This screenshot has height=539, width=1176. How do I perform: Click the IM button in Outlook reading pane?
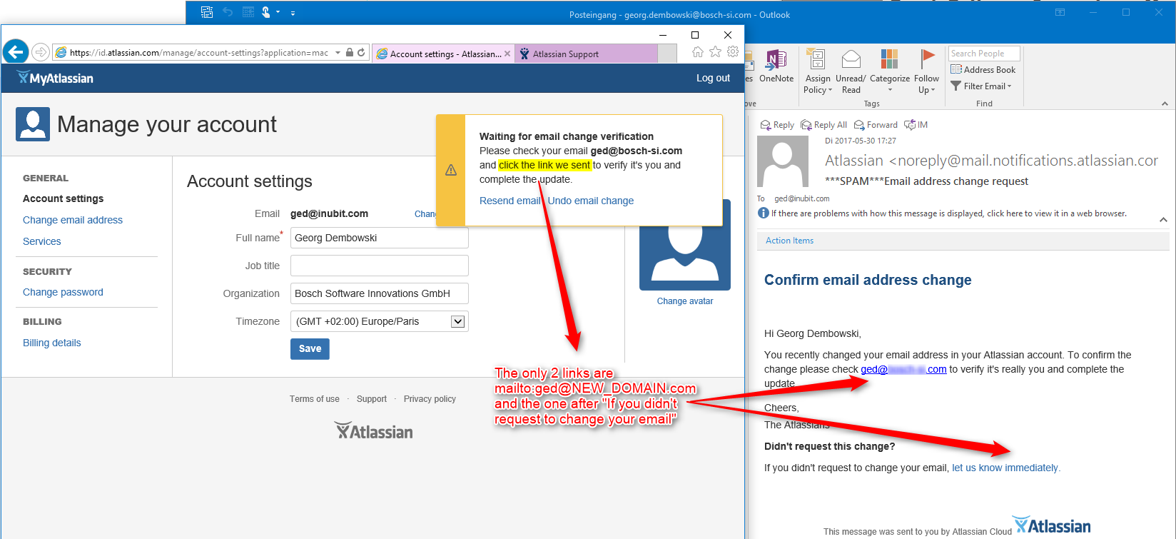click(x=916, y=125)
